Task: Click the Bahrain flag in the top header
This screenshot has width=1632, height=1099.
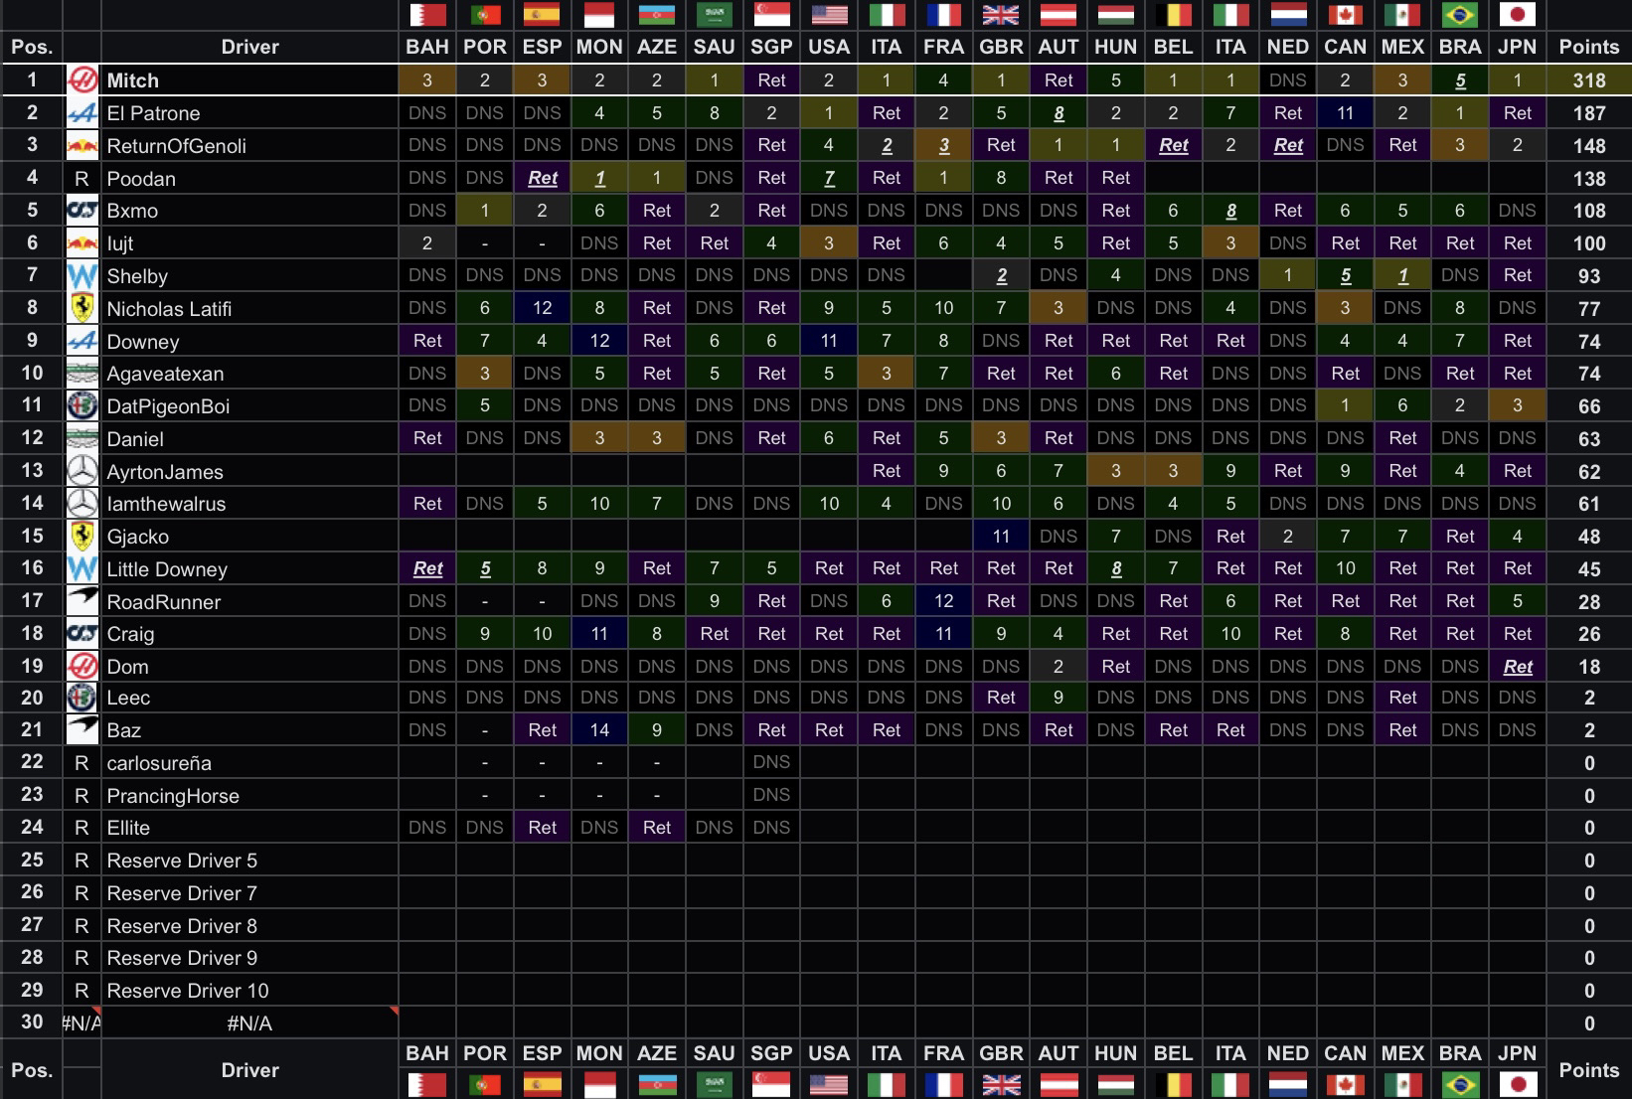Action: [427, 15]
